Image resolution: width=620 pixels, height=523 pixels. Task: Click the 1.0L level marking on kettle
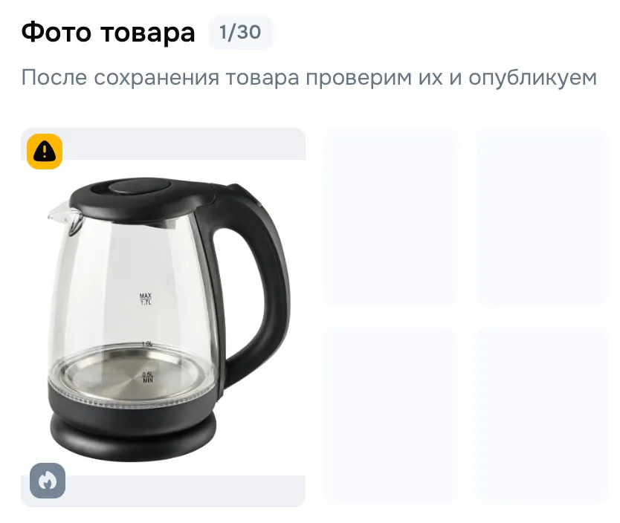147,344
